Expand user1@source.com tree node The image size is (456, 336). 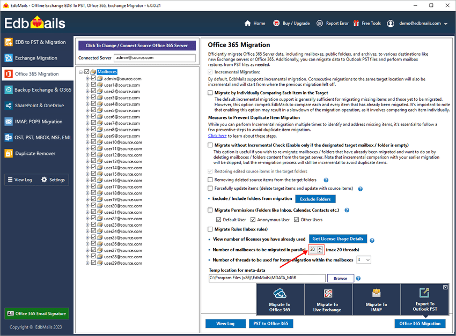87,85
